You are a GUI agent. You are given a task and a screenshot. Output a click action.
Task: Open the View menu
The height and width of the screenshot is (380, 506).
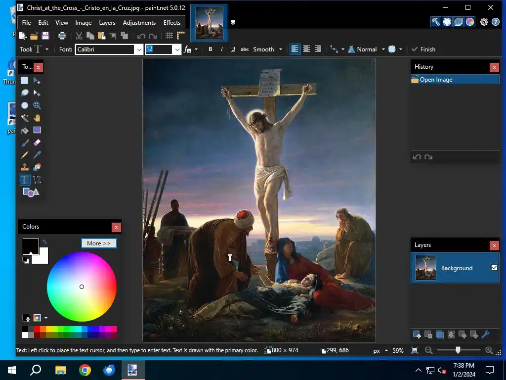tap(62, 23)
